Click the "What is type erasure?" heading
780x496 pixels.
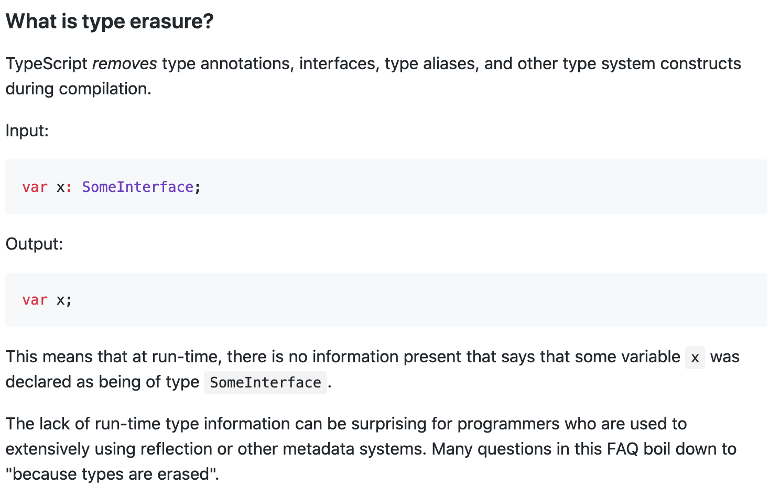click(x=110, y=21)
